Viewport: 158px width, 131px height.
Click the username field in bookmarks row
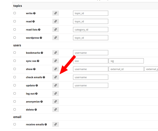click(x=91, y=53)
